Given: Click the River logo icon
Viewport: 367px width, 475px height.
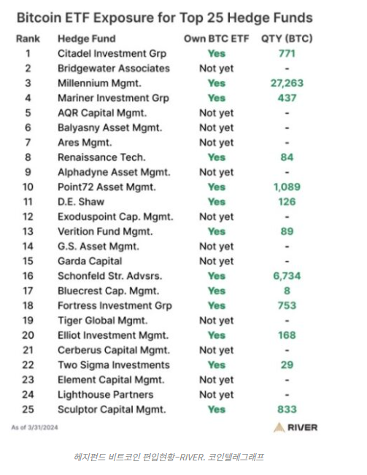Looking at the screenshot, I should point(279,428).
